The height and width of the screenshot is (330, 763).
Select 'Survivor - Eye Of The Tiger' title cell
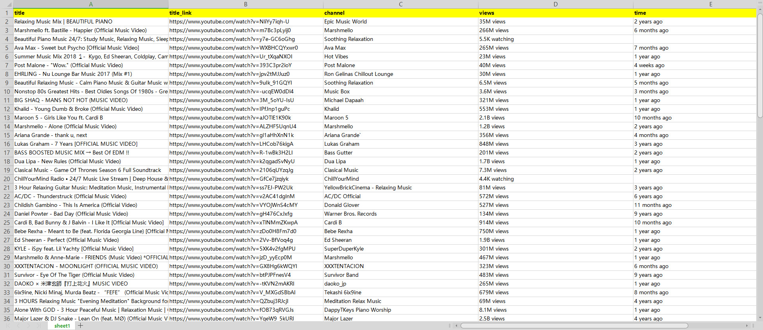(x=91, y=275)
